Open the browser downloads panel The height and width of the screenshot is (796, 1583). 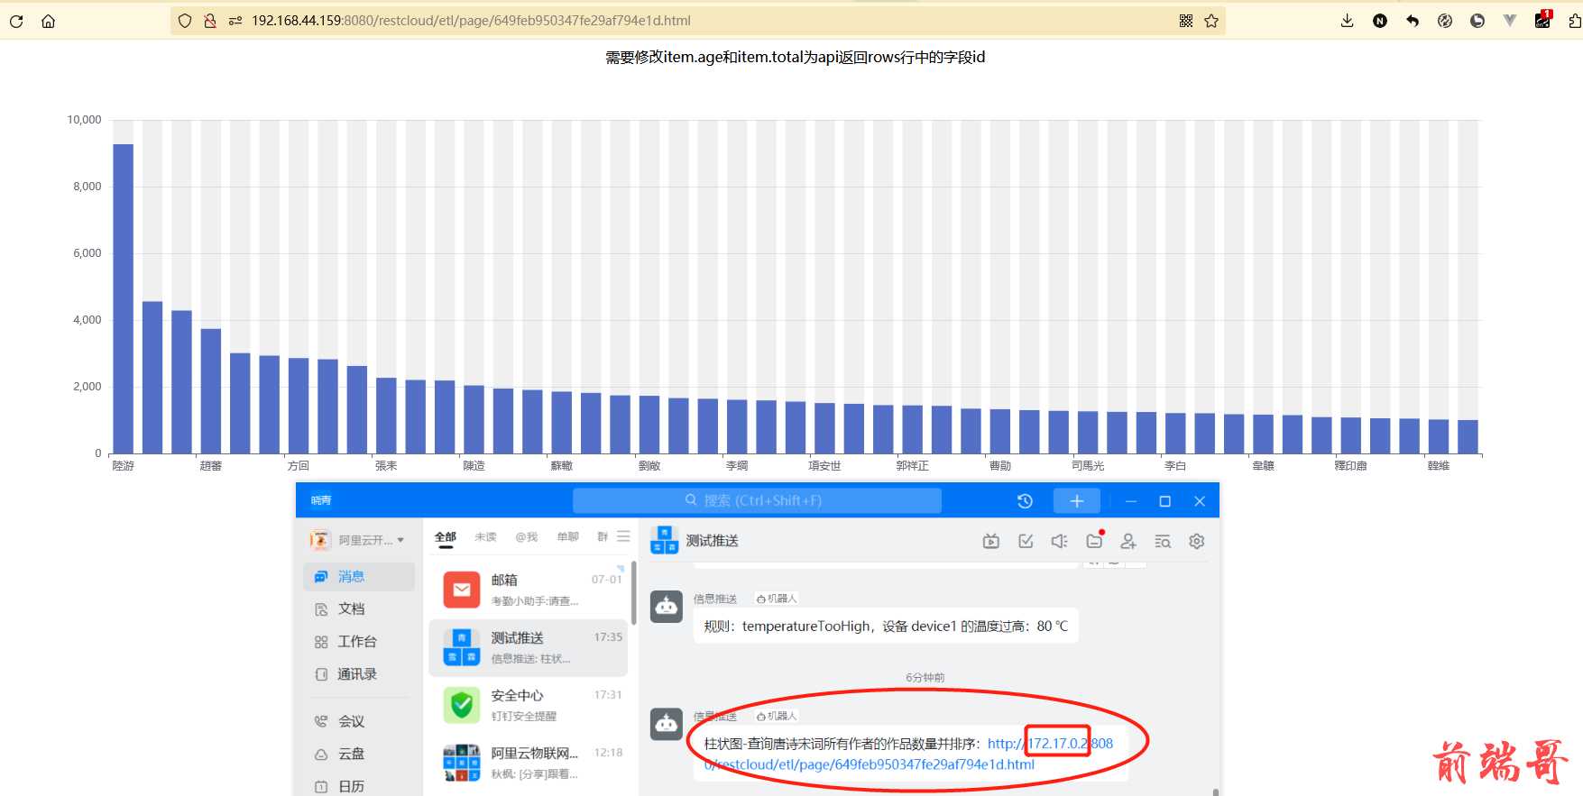(x=1348, y=21)
